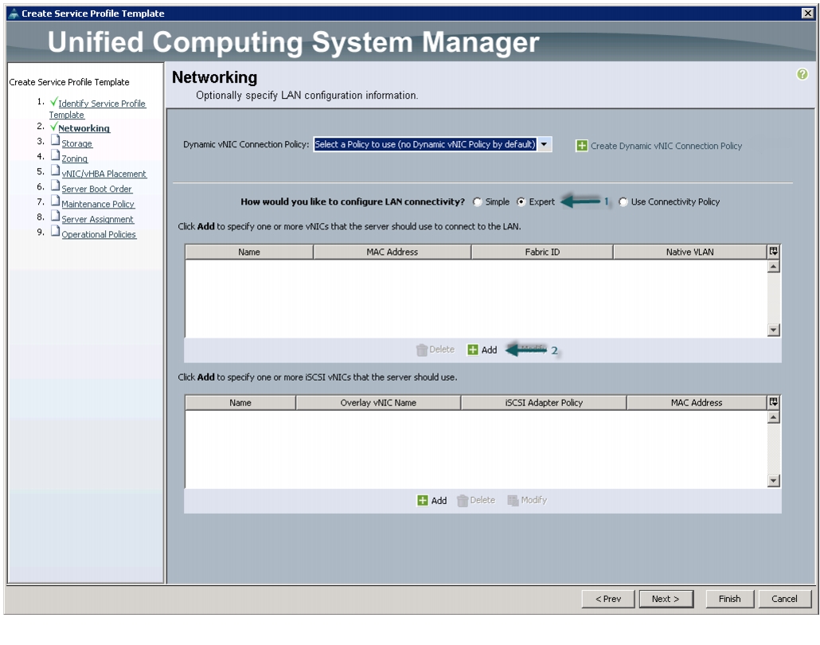Sort iSCSI table by Name column
The image size is (820, 645).
click(240, 403)
